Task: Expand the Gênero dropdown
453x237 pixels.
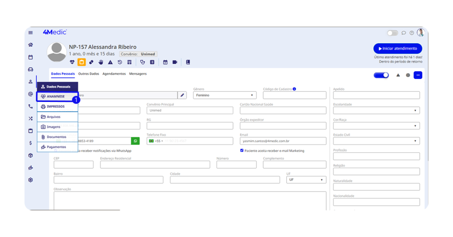Action: 225,95
